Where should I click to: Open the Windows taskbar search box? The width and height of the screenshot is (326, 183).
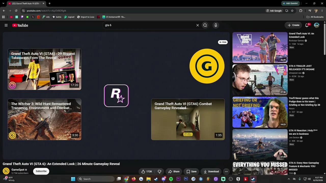pos(96,179)
